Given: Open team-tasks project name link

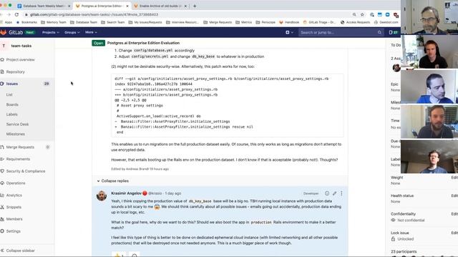Looking at the screenshot, I should [21, 46].
